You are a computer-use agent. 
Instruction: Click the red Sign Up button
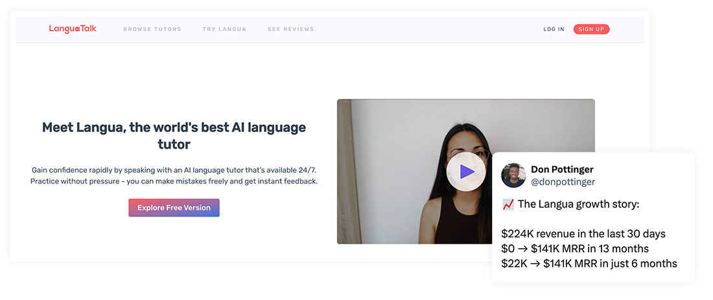click(x=591, y=29)
